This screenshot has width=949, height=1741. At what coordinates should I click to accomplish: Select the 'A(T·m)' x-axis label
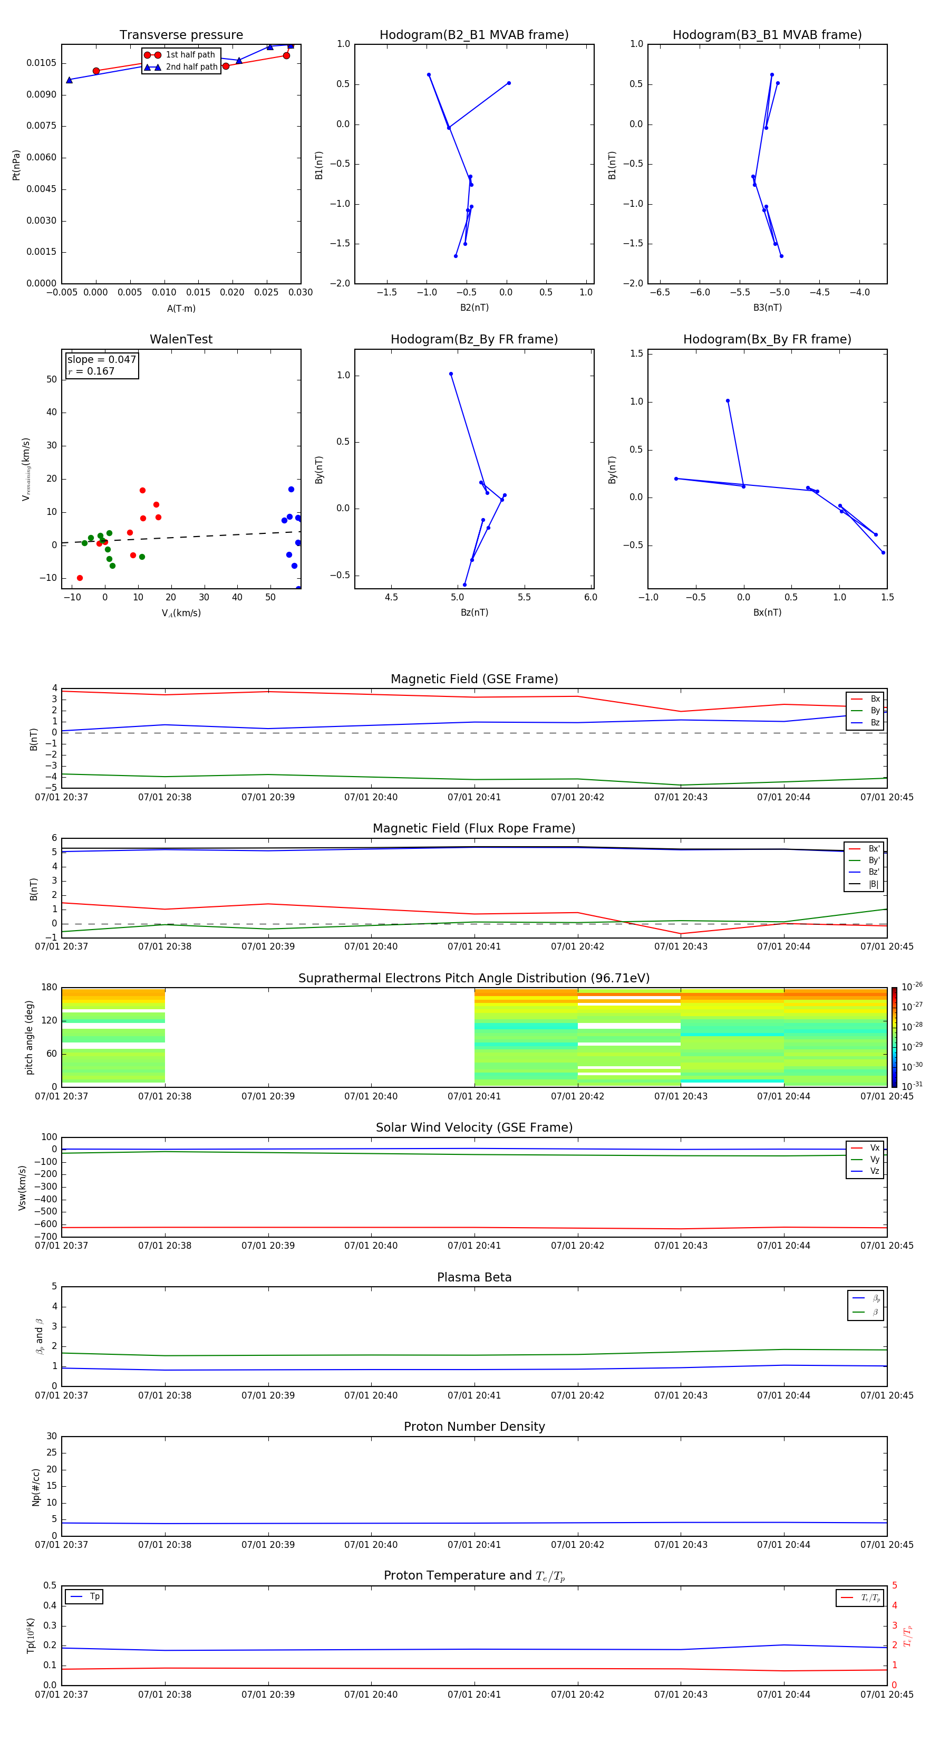pyautogui.click(x=181, y=308)
